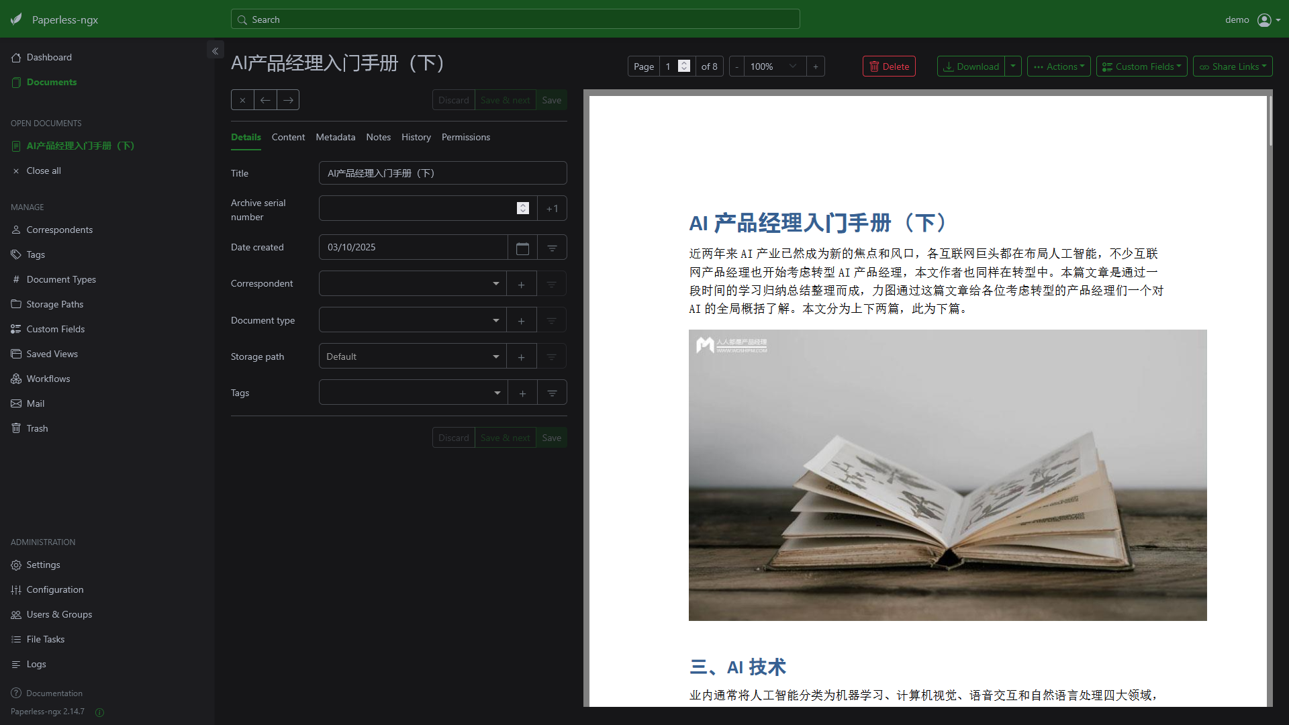Open Saved Views

click(107, 354)
